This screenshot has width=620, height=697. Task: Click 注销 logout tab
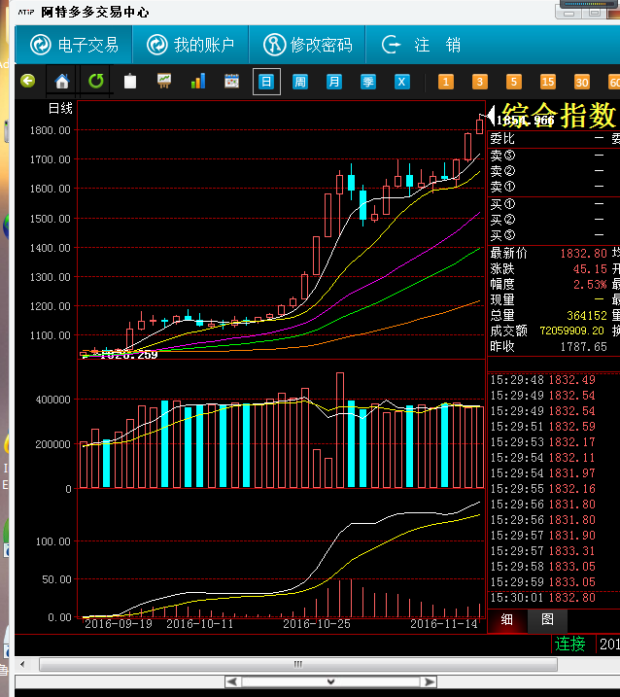[421, 45]
